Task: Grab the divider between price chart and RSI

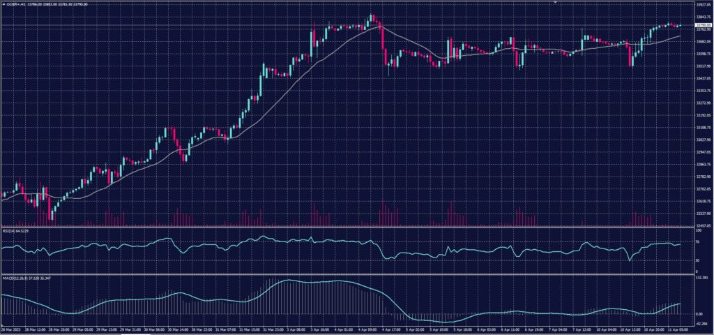Action: 349,226
